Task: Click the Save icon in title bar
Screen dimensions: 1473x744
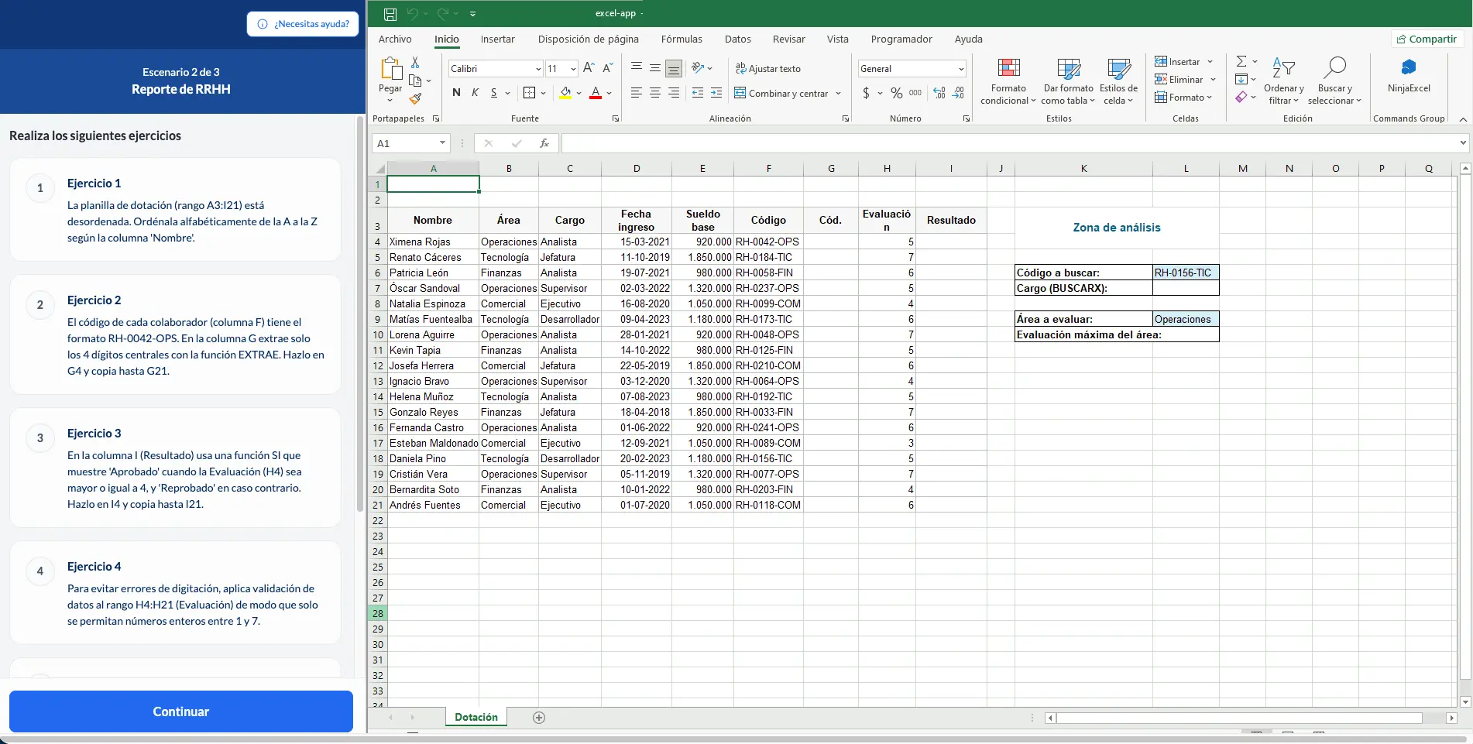Action: pos(390,14)
